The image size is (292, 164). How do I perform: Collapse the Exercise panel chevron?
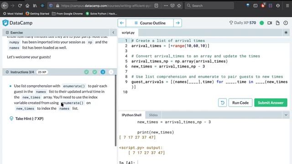(113, 32)
